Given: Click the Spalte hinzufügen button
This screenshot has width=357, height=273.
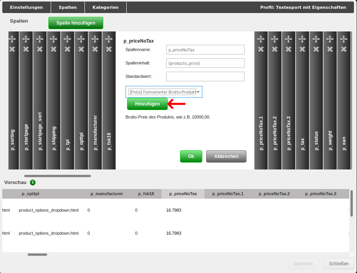Looking at the screenshot, I should point(76,23).
